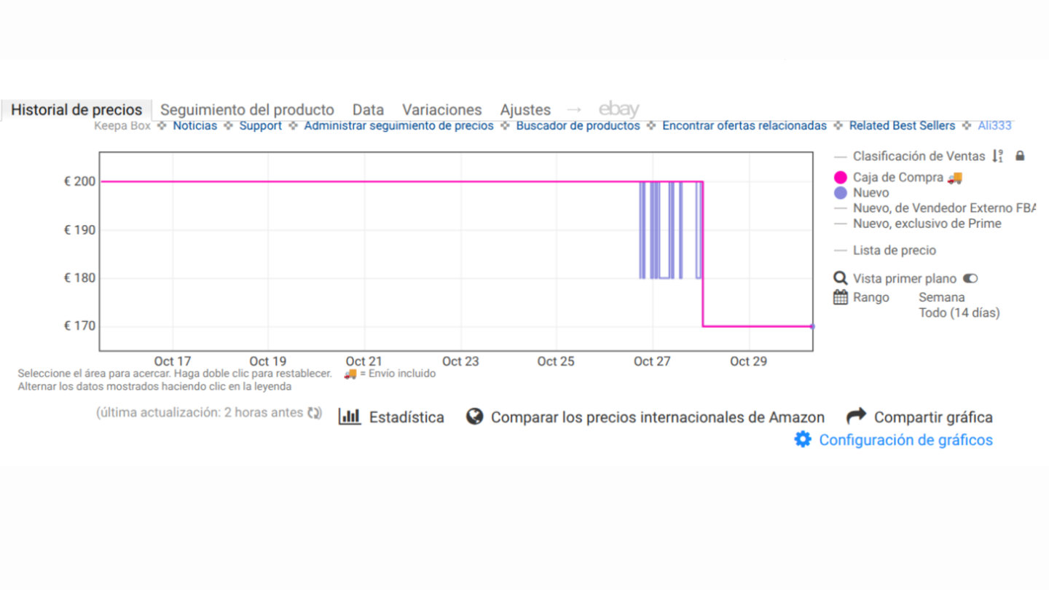Click the price drop point on the chart line
This screenshot has width=1049, height=590.
pos(703,326)
